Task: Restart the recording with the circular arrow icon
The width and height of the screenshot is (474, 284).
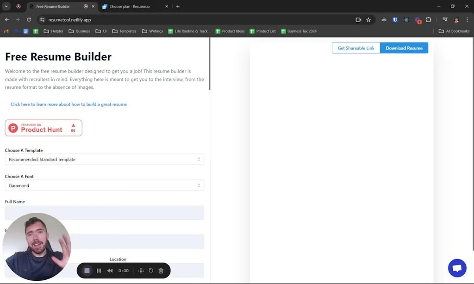Action: (150, 270)
